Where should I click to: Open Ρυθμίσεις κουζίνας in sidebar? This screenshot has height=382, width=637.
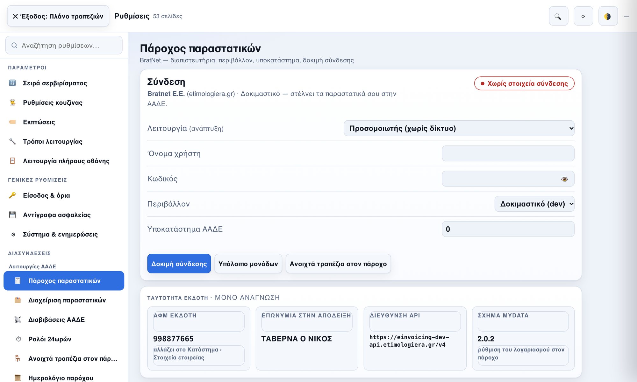pyautogui.click(x=64, y=103)
